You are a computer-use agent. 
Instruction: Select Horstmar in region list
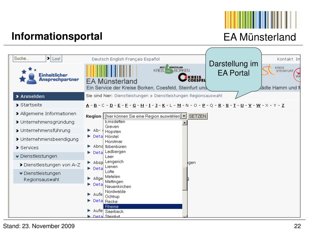point(143,142)
